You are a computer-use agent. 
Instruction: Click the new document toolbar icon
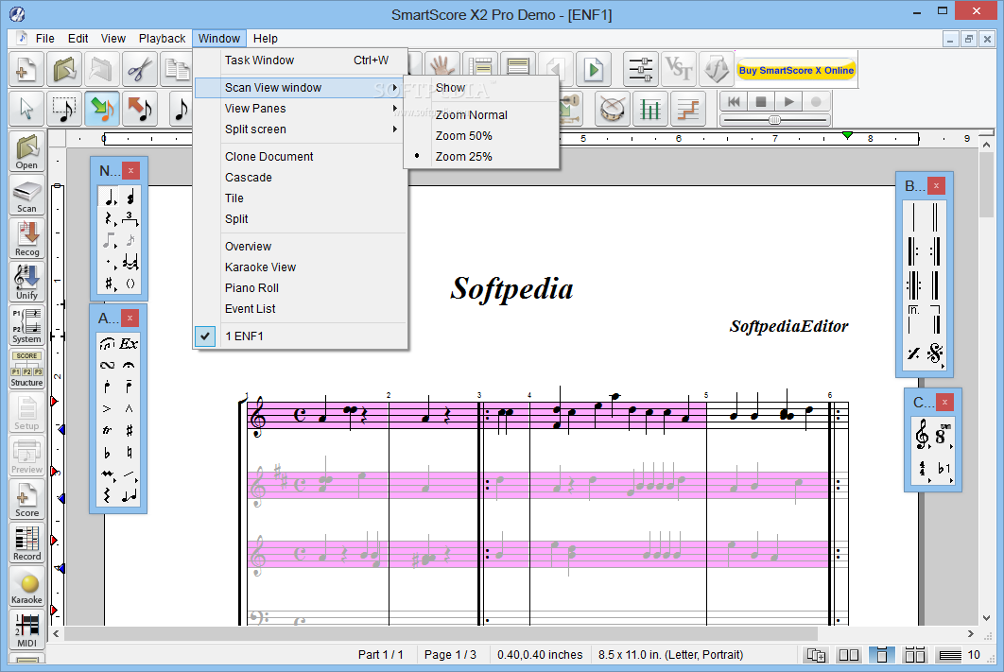click(26, 69)
